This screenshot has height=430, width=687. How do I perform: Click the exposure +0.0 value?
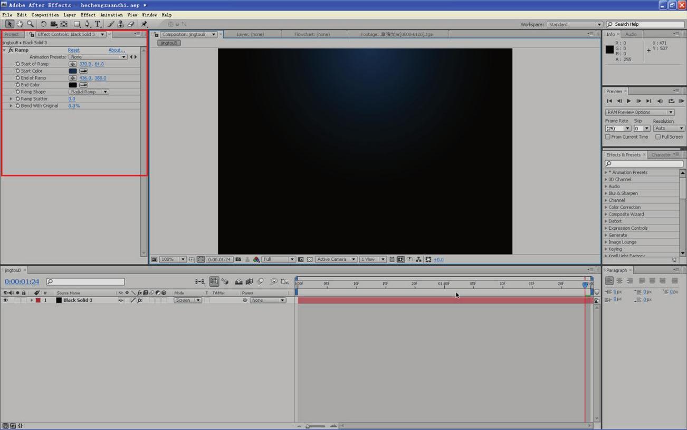click(x=438, y=259)
